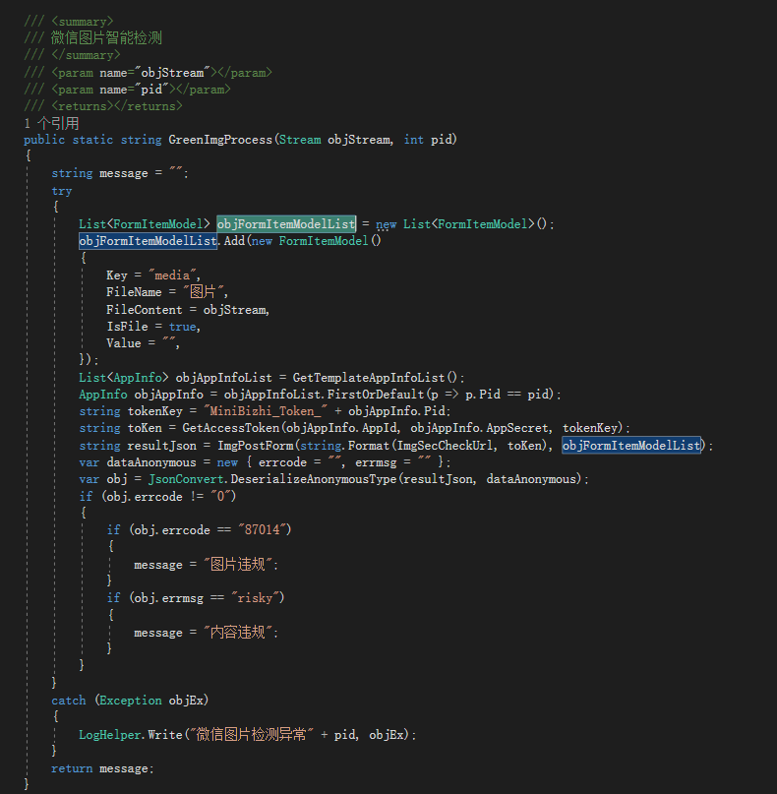Screen dimensions: 777x794
Task: Click the GetAccessToken method call
Action: tap(231, 428)
